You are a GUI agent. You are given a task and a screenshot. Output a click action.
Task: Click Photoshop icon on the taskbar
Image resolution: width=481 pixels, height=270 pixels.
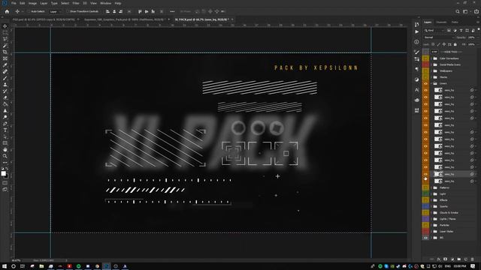point(106,266)
